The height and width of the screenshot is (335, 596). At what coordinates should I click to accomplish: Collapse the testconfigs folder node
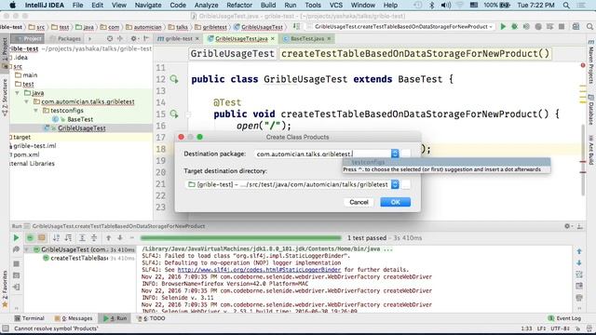coord(35,111)
